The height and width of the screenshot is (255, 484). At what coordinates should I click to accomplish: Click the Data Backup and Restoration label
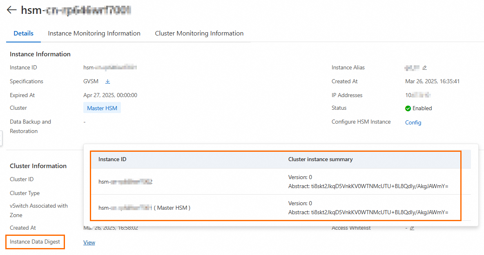tap(30, 126)
